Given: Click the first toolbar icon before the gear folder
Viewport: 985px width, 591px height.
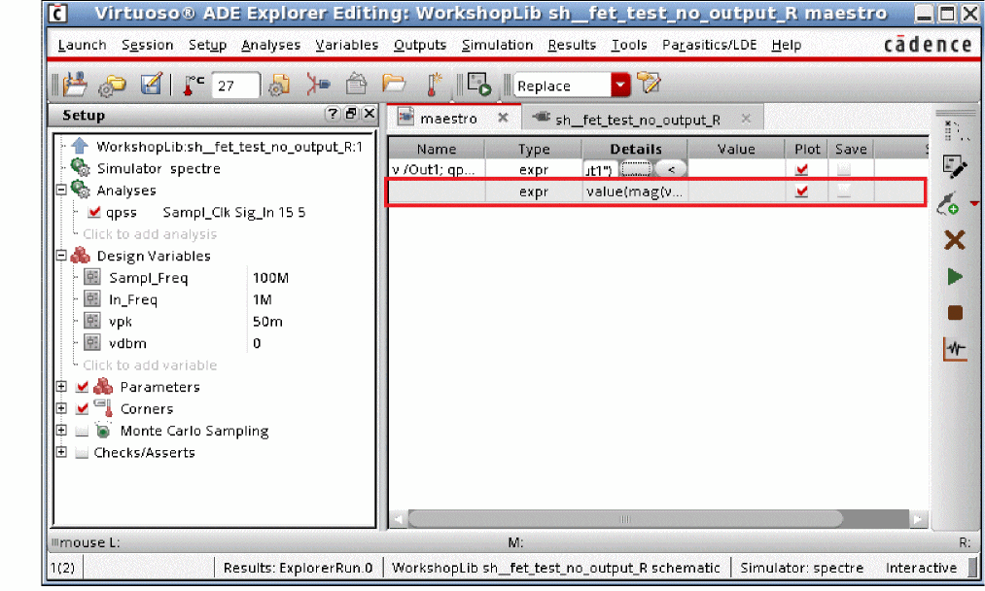Looking at the screenshot, I should click(x=75, y=85).
